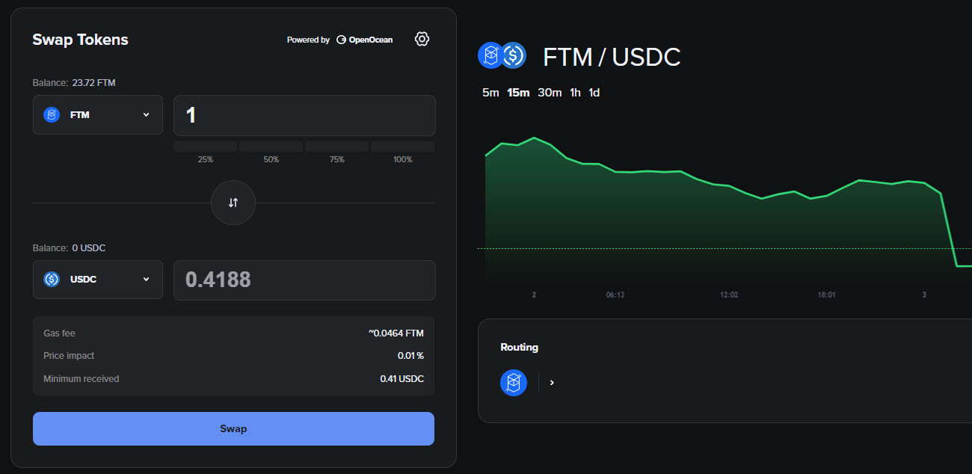Click the 23.72 FTM balance text
Screen dimensions: 972x474
pos(93,83)
